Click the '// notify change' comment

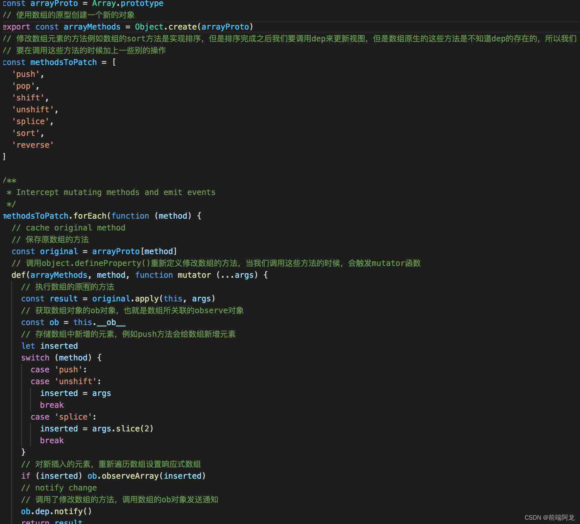coord(59,488)
